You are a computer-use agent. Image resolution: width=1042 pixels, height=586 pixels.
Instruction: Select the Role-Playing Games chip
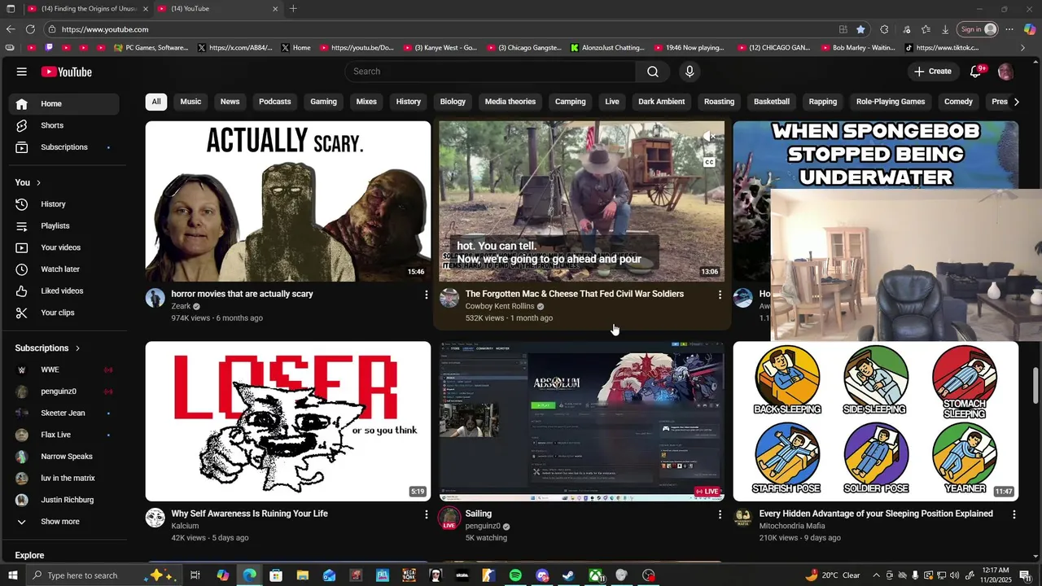[891, 102]
